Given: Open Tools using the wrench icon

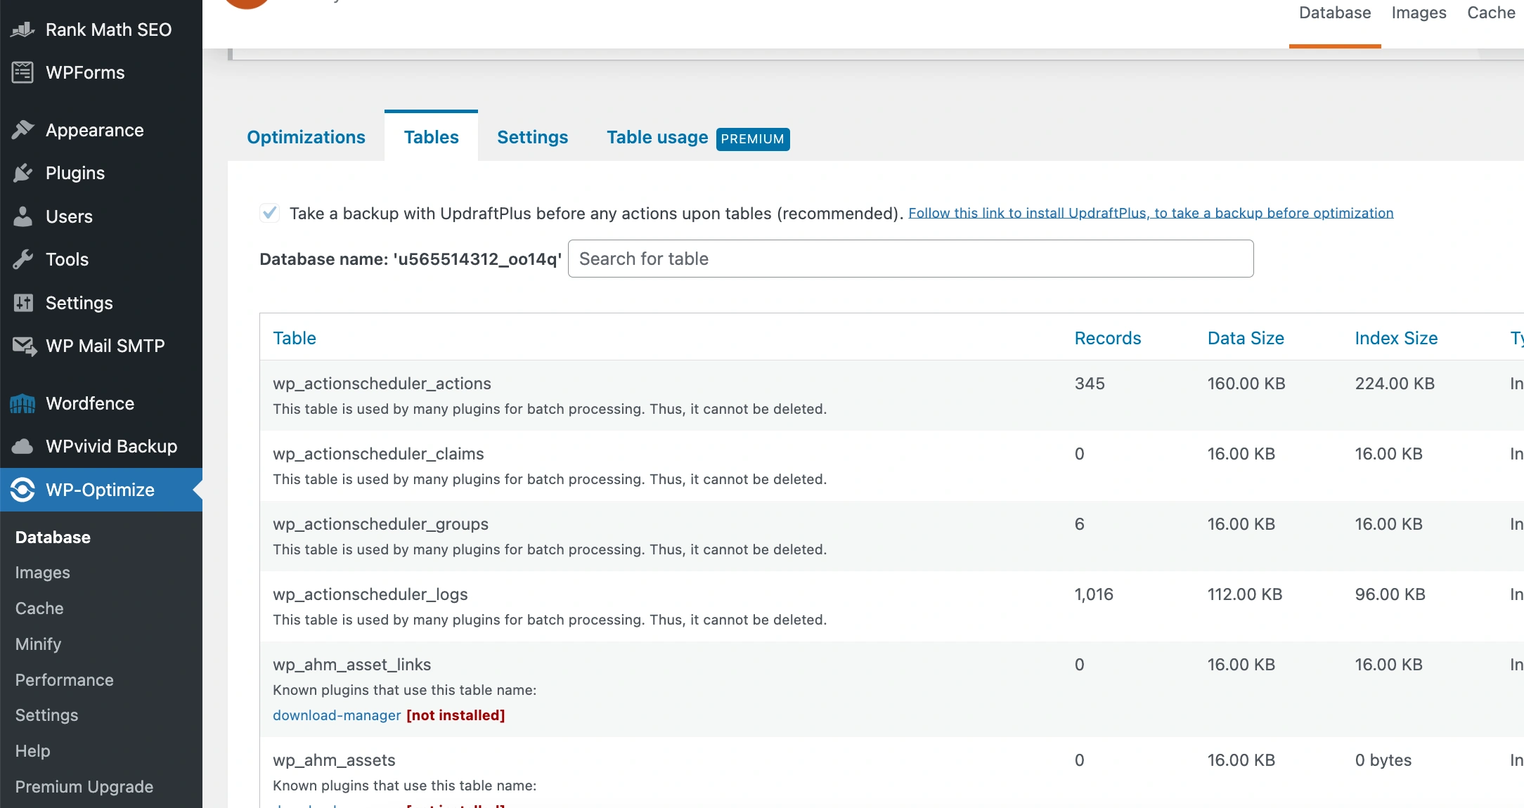Looking at the screenshot, I should click(x=23, y=259).
